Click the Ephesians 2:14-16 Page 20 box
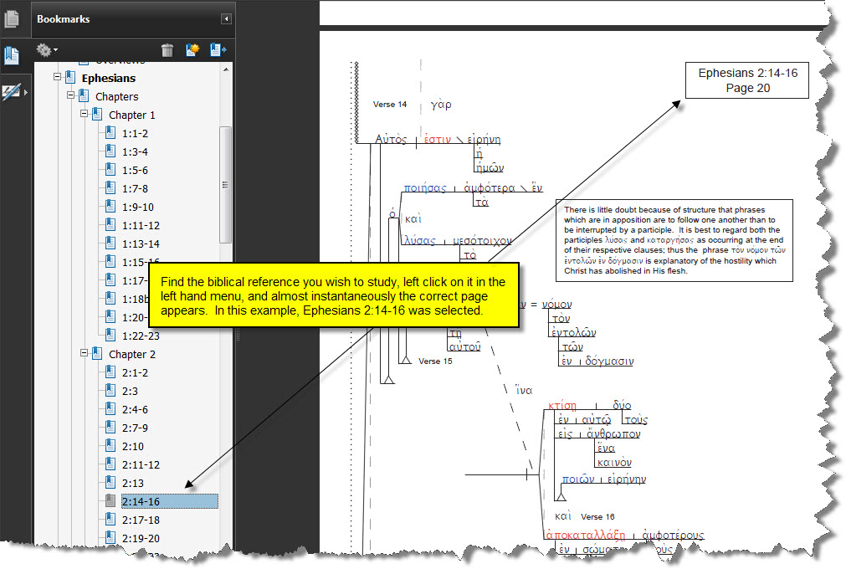Viewport: 846px width, 569px height. pos(747,80)
